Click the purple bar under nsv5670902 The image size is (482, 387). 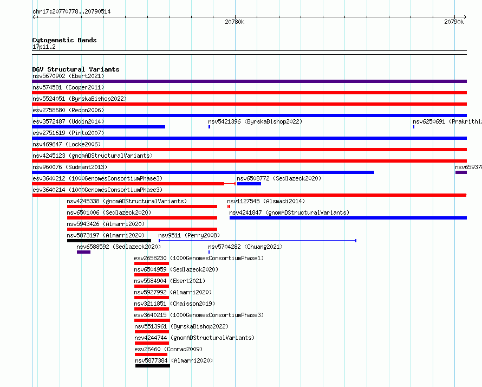[x=249, y=81]
